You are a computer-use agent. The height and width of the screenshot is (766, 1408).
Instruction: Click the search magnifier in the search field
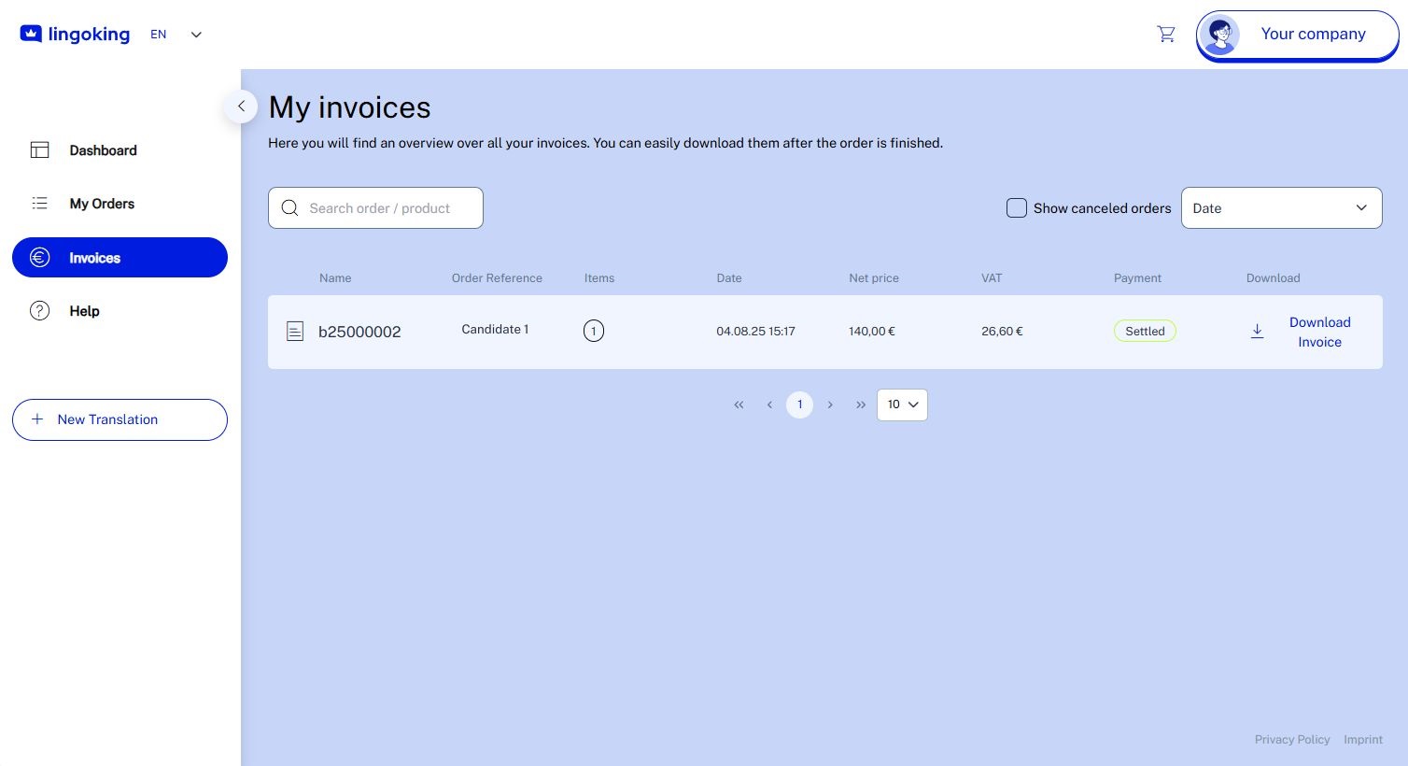(290, 207)
